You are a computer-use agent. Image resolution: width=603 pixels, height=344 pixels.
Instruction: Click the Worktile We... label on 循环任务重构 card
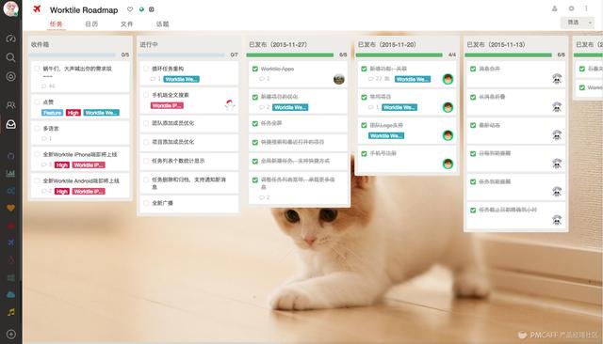coord(182,79)
